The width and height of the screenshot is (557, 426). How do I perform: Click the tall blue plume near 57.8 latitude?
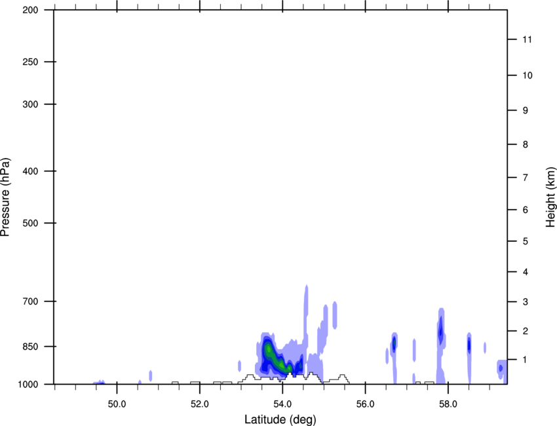(440, 347)
